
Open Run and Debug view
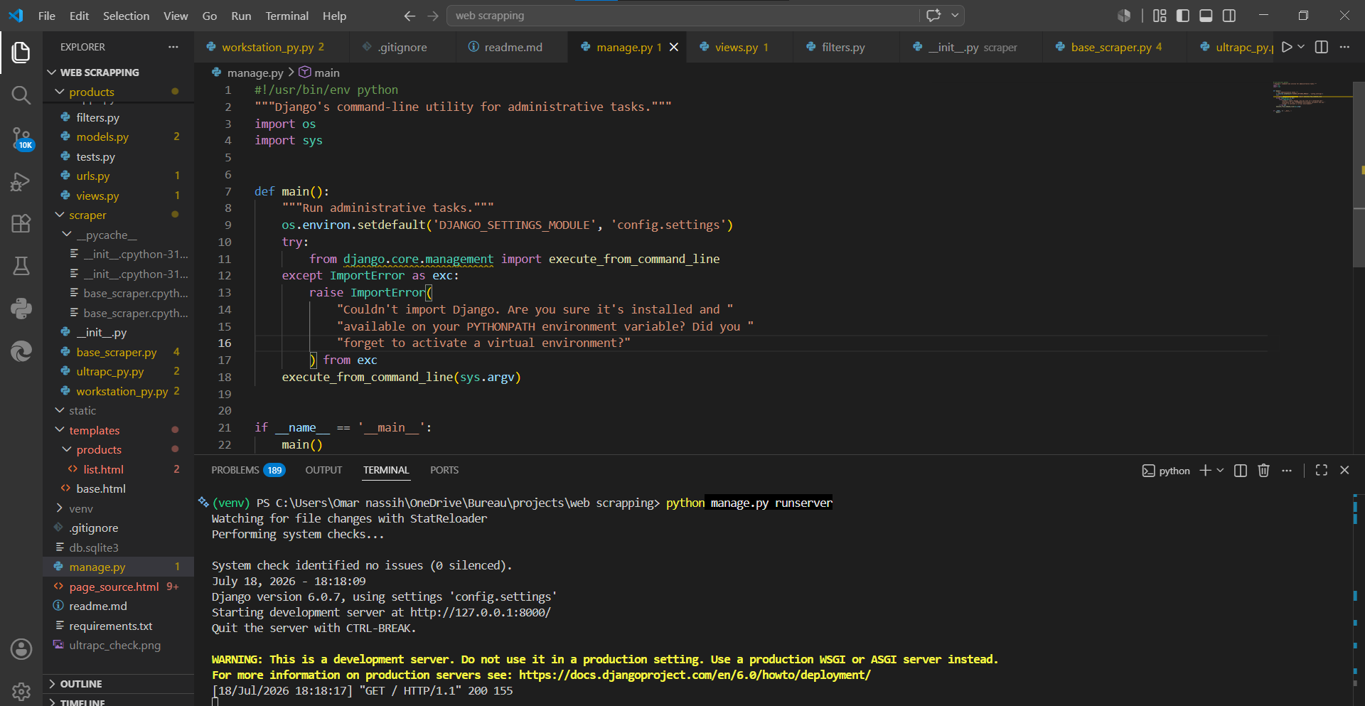21,182
